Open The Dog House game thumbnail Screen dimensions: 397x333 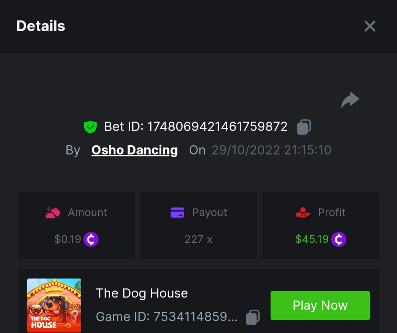pyautogui.click(x=54, y=305)
